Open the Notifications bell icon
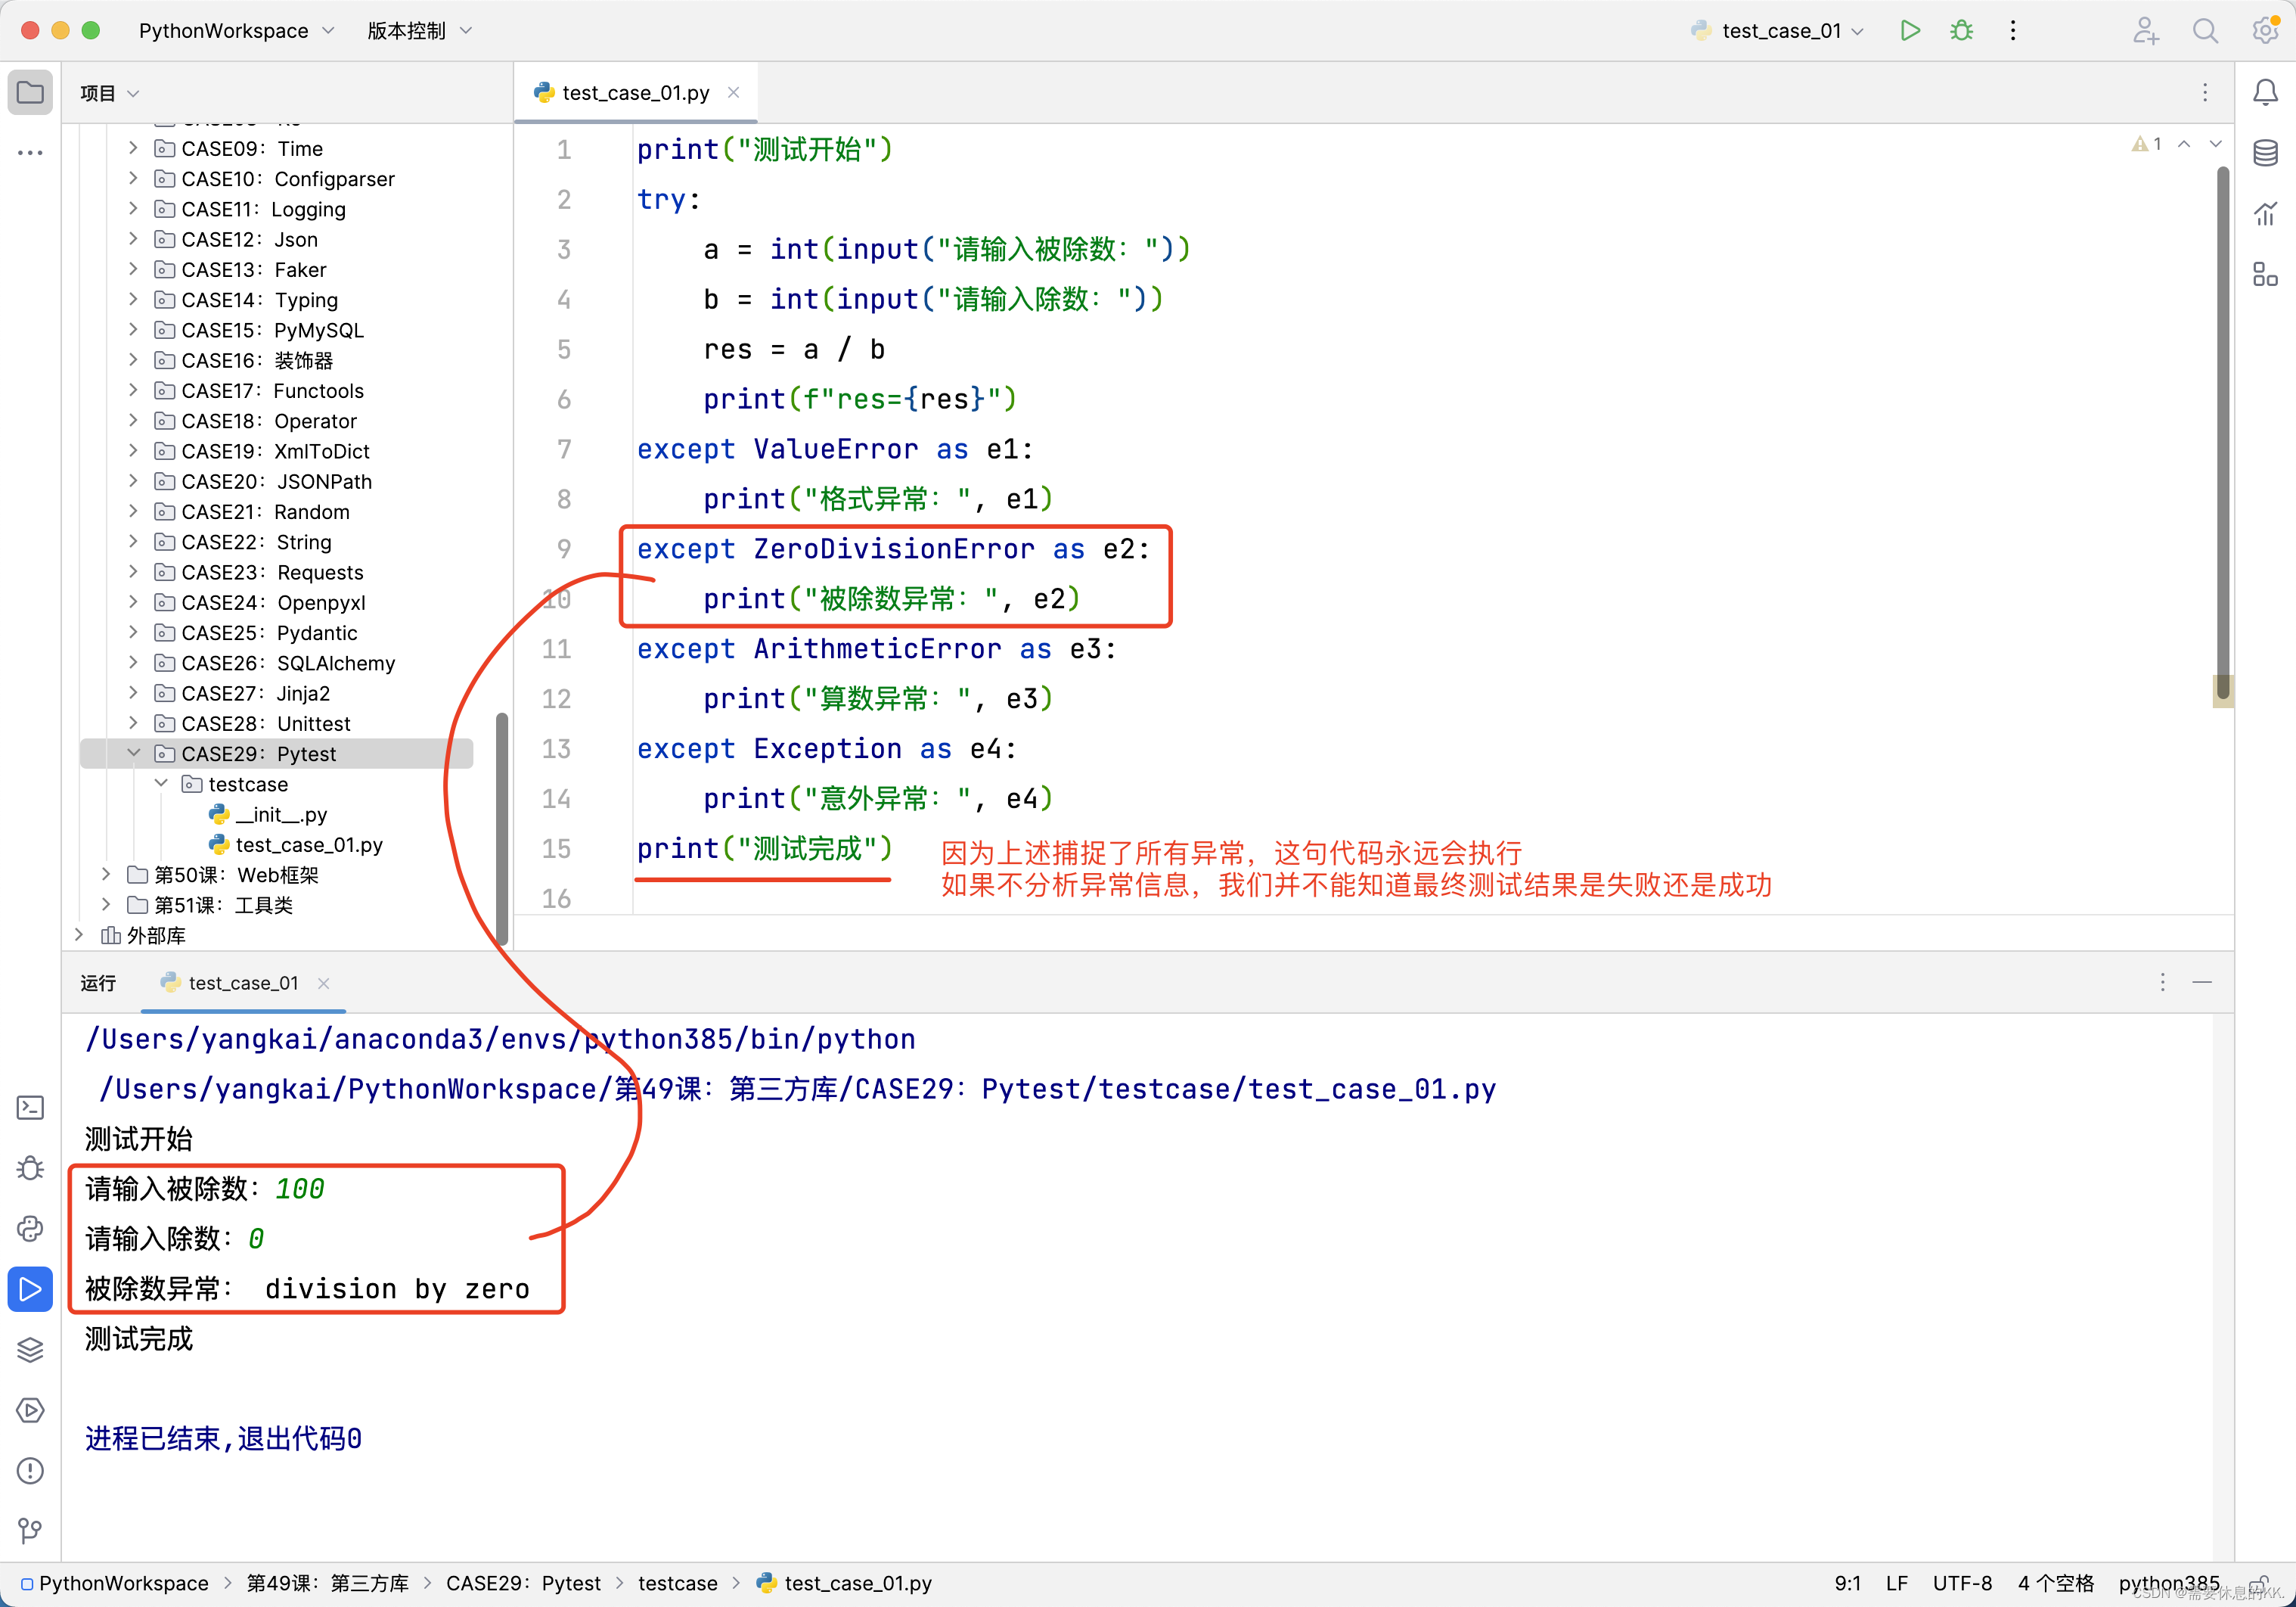The image size is (2296, 1607). (x=2265, y=92)
